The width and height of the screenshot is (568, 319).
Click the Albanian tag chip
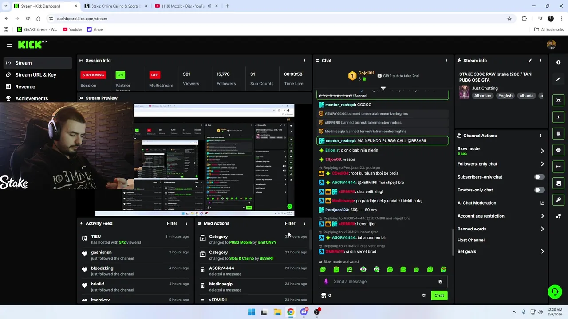click(483, 96)
